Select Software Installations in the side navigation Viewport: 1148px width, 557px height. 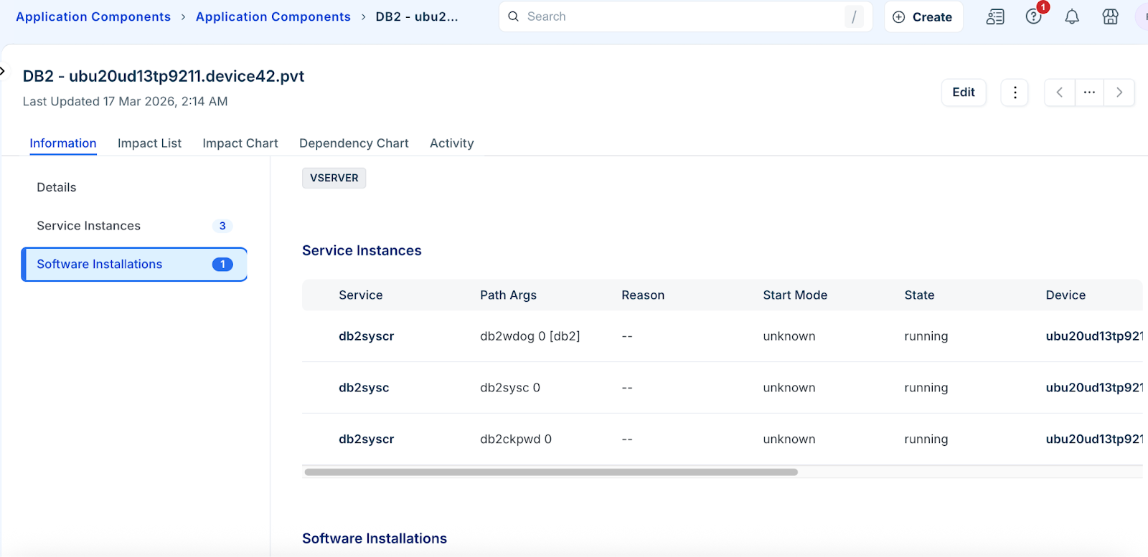[x=134, y=265]
